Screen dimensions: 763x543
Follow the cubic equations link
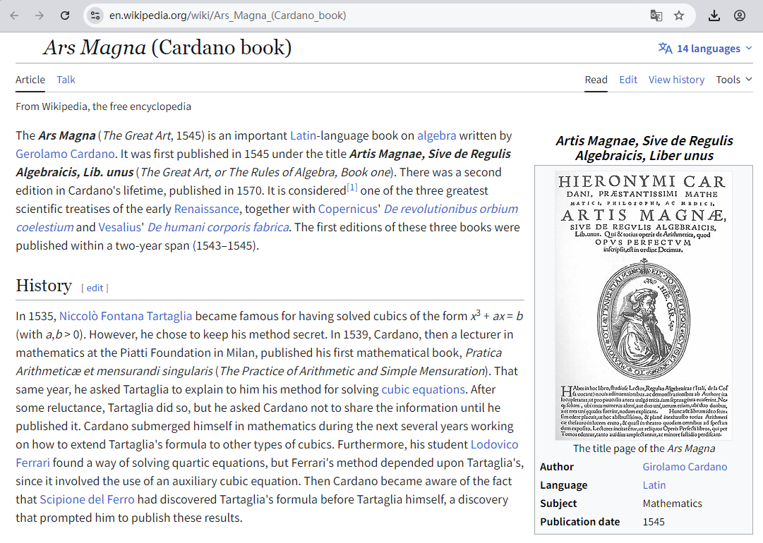[x=423, y=390]
